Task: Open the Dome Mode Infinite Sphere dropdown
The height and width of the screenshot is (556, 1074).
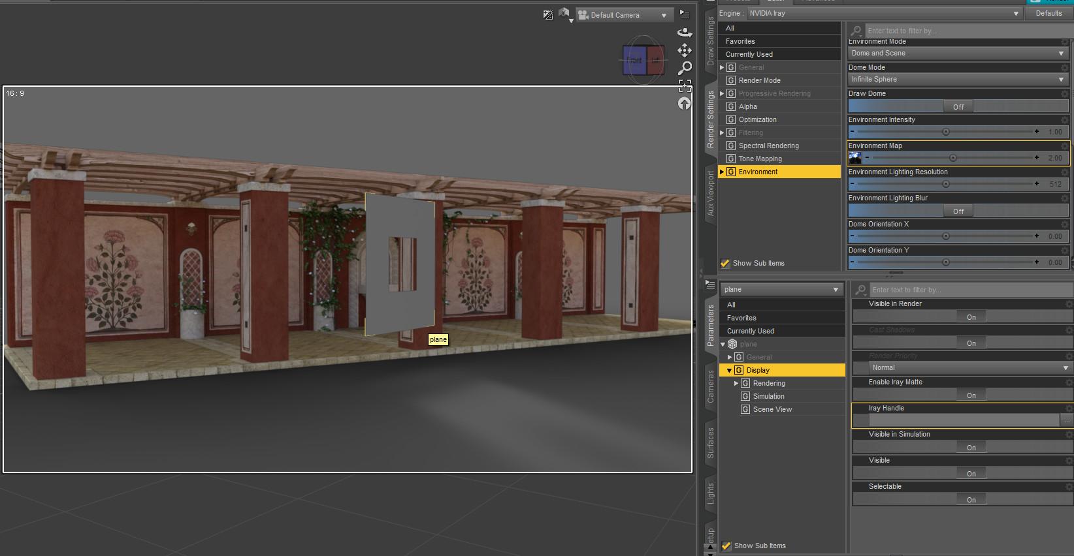Action: pyautogui.click(x=958, y=80)
